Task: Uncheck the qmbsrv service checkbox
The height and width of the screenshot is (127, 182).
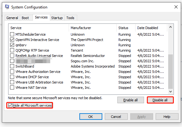Action: pos(12,45)
